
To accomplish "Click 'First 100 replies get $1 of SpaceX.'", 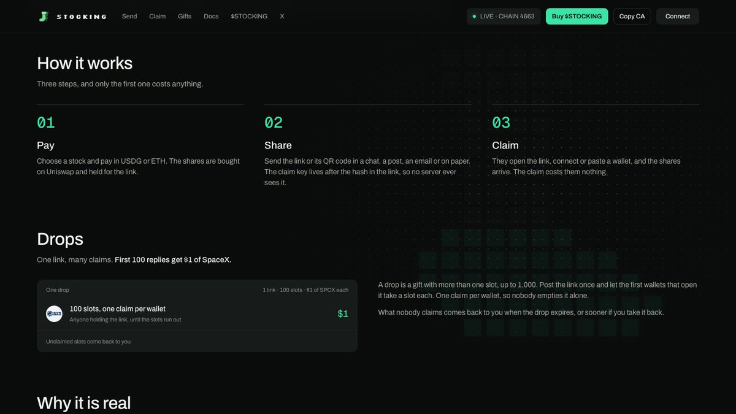I will [173, 259].
